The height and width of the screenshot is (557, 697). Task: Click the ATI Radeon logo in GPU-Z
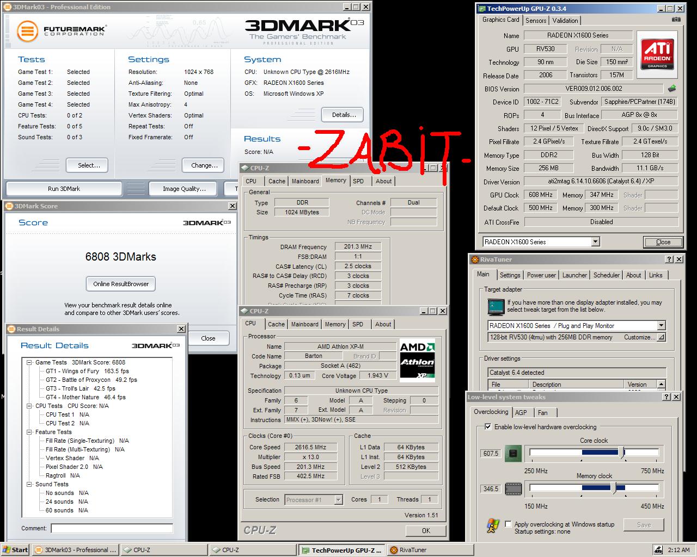tap(657, 54)
